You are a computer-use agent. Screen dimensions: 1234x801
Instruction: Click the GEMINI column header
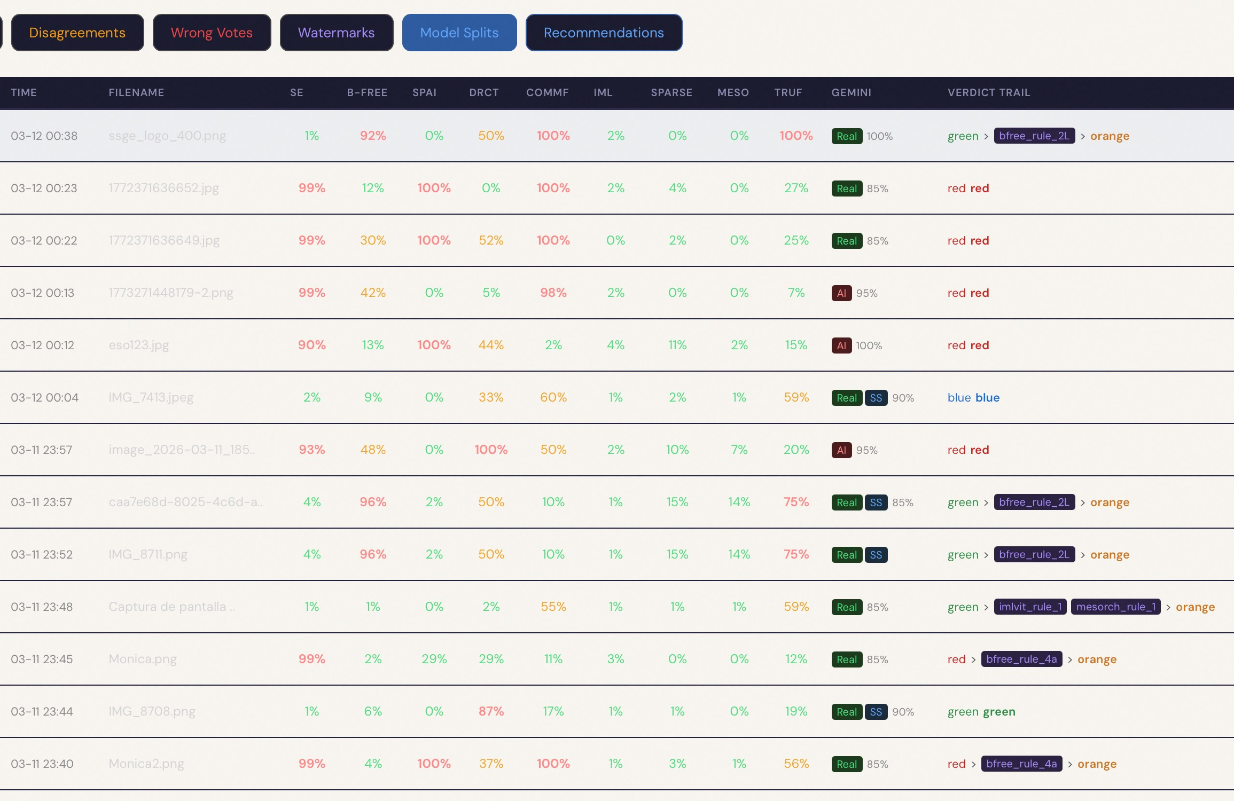(851, 92)
